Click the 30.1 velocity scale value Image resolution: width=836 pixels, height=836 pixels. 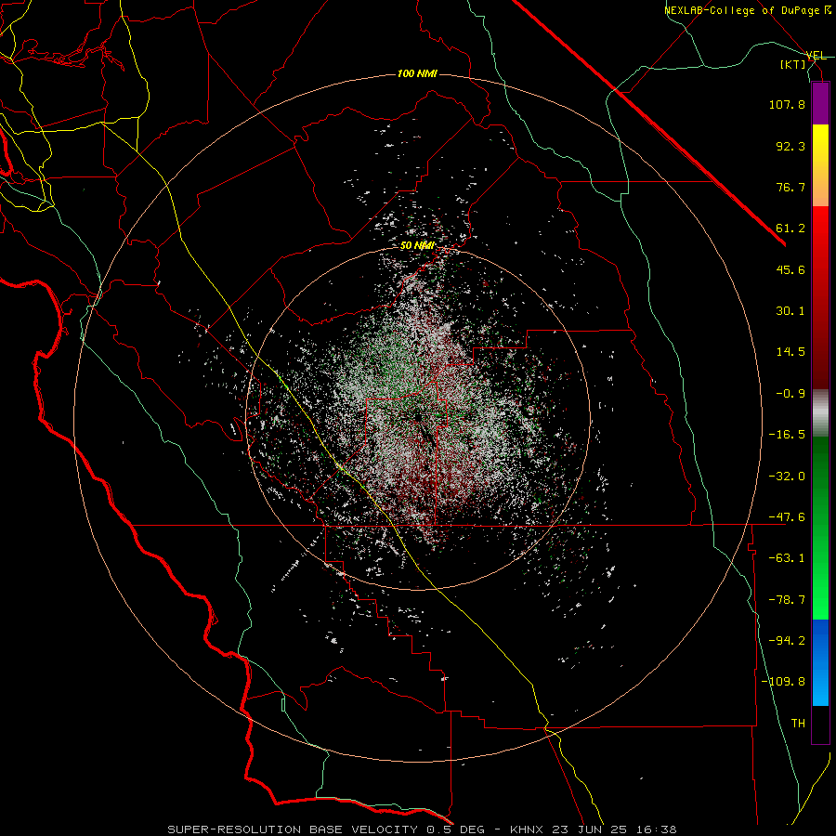coord(790,311)
